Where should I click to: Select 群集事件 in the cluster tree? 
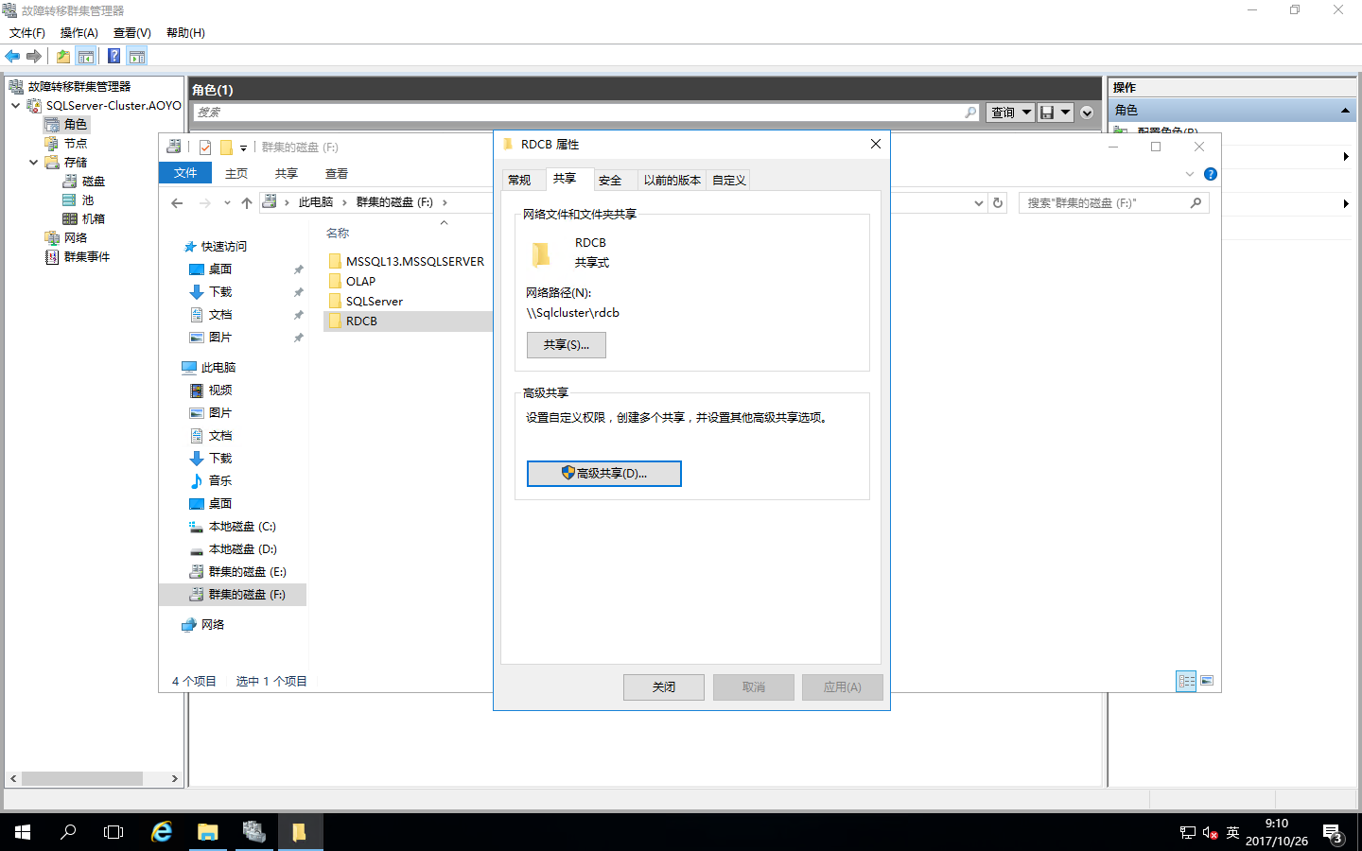pos(87,257)
